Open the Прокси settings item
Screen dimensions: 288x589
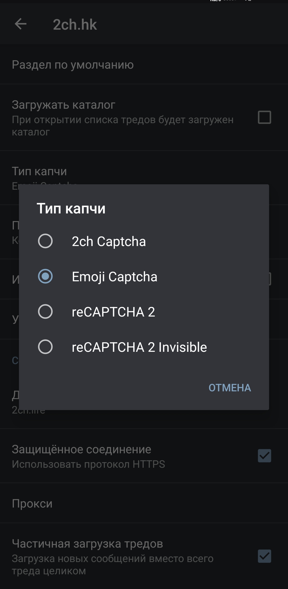(x=32, y=504)
